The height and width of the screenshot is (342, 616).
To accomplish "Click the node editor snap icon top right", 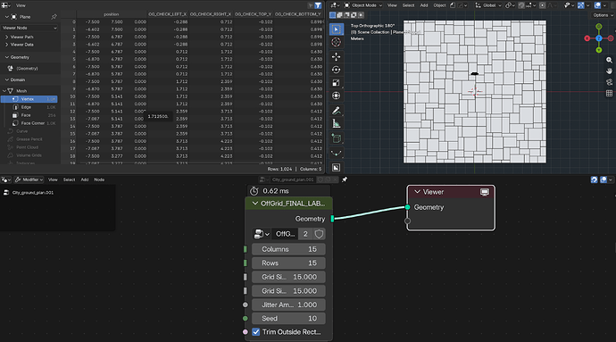I will tap(594, 179).
